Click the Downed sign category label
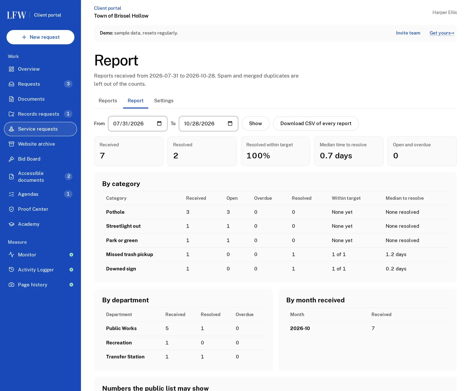 [x=121, y=269]
